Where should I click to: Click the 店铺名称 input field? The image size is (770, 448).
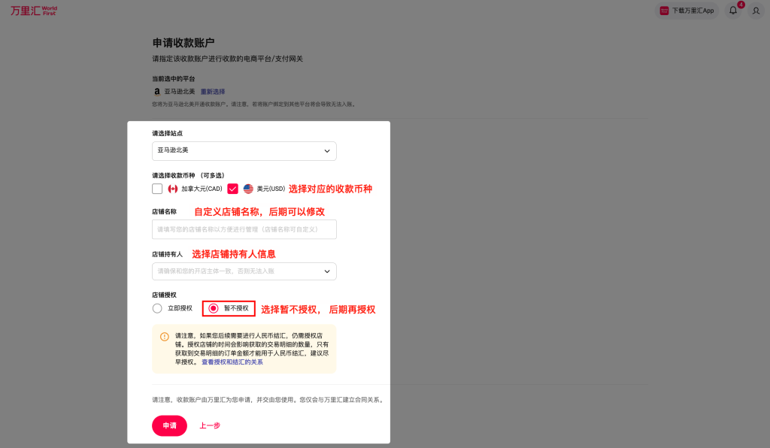point(244,229)
